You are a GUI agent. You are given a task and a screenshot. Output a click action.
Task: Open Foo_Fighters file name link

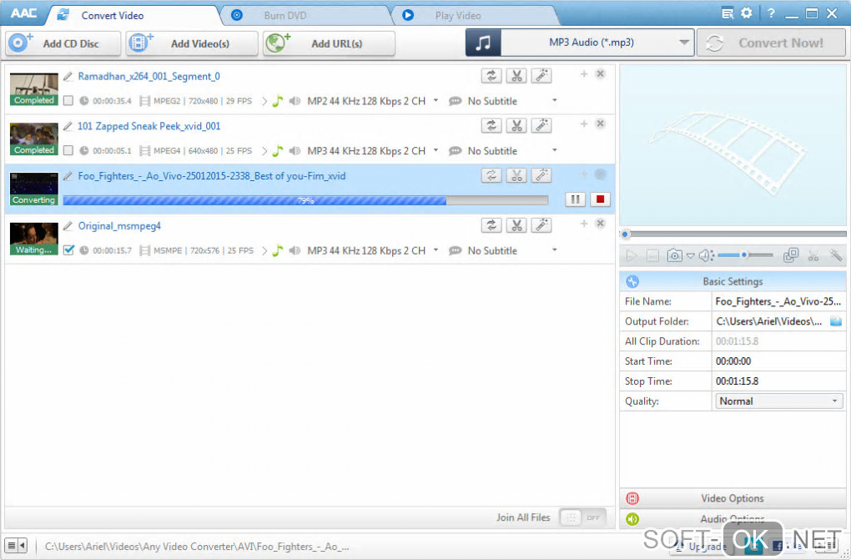tap(212, 176)
